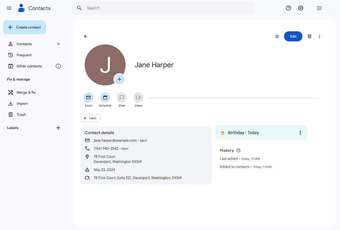Click the Suite 521 note text

(x=138, y=178)
